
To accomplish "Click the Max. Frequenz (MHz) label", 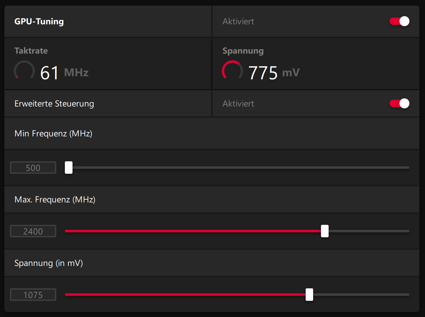I will coord(55,199).
